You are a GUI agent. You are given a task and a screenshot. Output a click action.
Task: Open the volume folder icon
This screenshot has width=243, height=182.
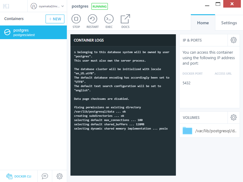point(187,130)
